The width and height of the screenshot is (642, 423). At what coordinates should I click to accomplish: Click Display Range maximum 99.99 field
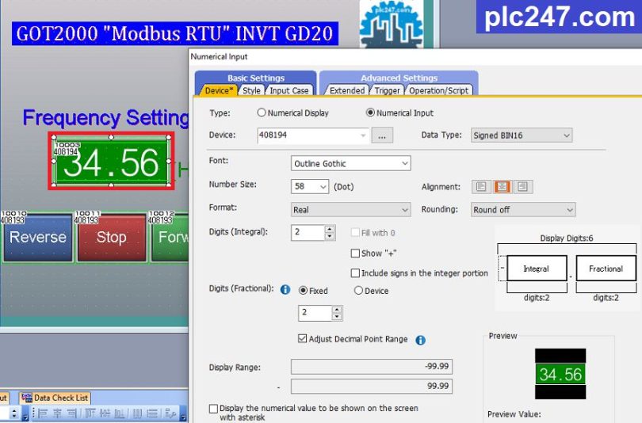pyautogui.click(x=372, y=387)
